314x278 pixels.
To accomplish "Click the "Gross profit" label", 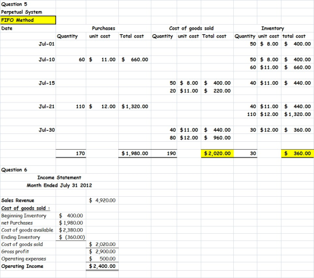I will tap(15, 252).
